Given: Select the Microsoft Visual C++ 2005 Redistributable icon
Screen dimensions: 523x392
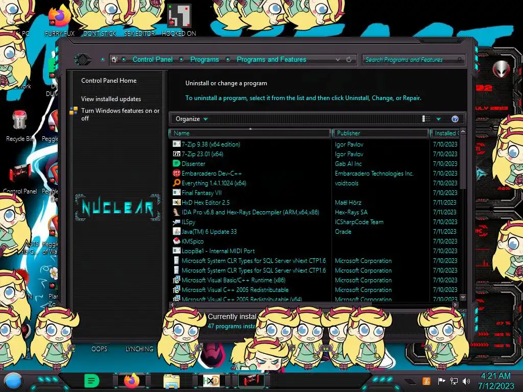Looking at the screenshot, I should click(x=176, y=290).
